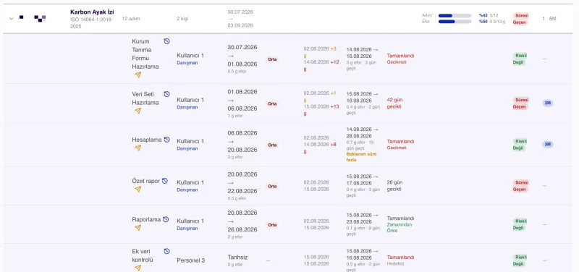Click Tamamlandı Zamanından Önce status on Raporlama row
Image resolution: width=579 pixels, height=272 pixels.
click(400, 224)
